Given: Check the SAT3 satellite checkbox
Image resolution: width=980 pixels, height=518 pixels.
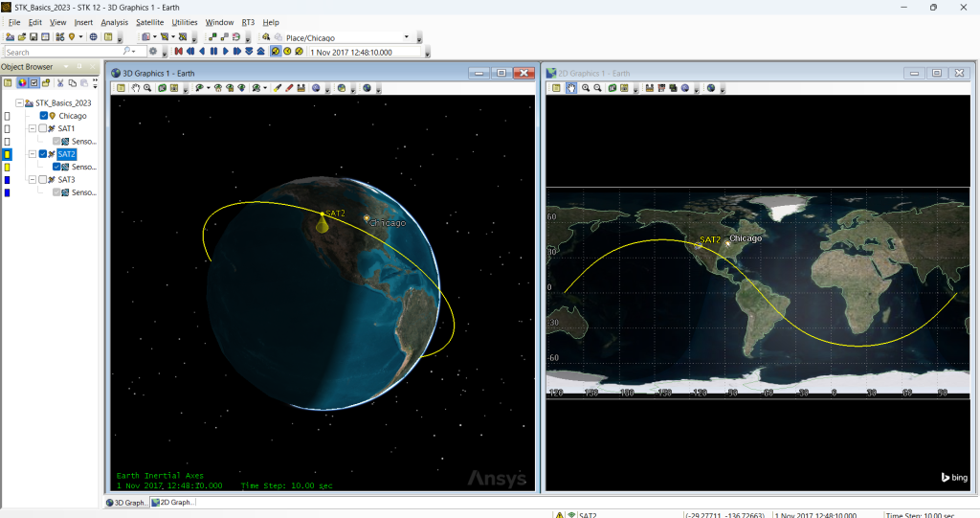Looking at the screenshot, I should click(43, 179).
